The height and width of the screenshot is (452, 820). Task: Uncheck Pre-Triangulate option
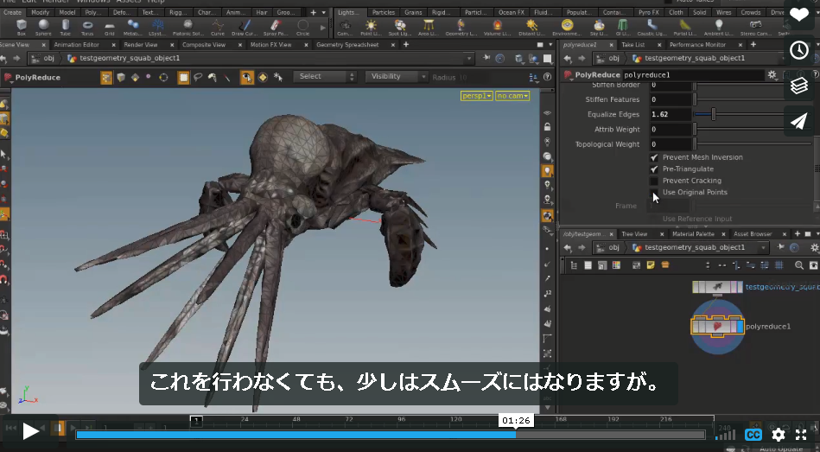pos(654,169)
